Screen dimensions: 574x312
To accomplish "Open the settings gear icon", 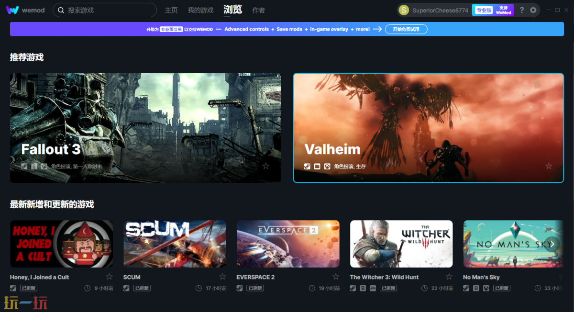I will [x=534, y=10].
